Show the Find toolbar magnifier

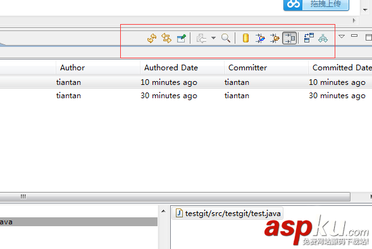point(226,38)
